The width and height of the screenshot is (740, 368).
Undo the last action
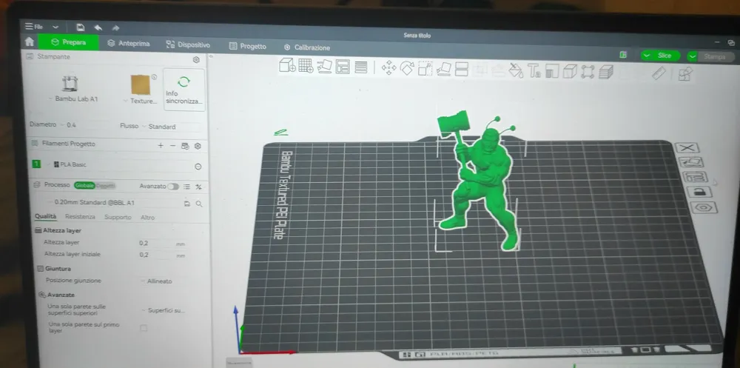(98, 27)
